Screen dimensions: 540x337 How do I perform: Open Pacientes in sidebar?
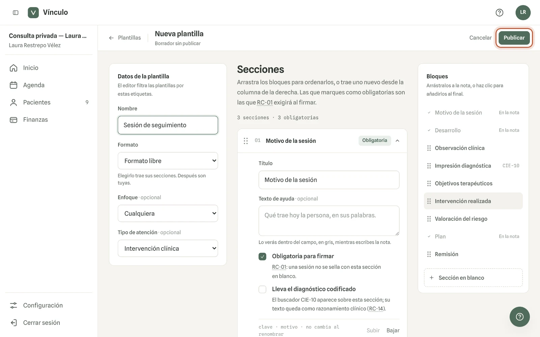[x=49, y=102]
